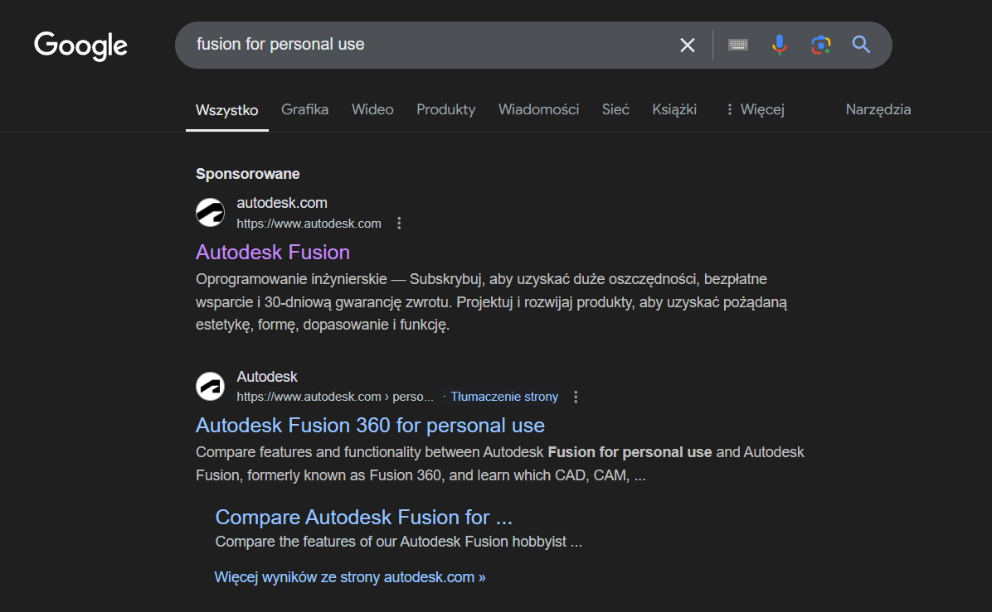Switch to the Sieć tab
The height and width of the screenshot is (612, 992).
click(615, 109)
